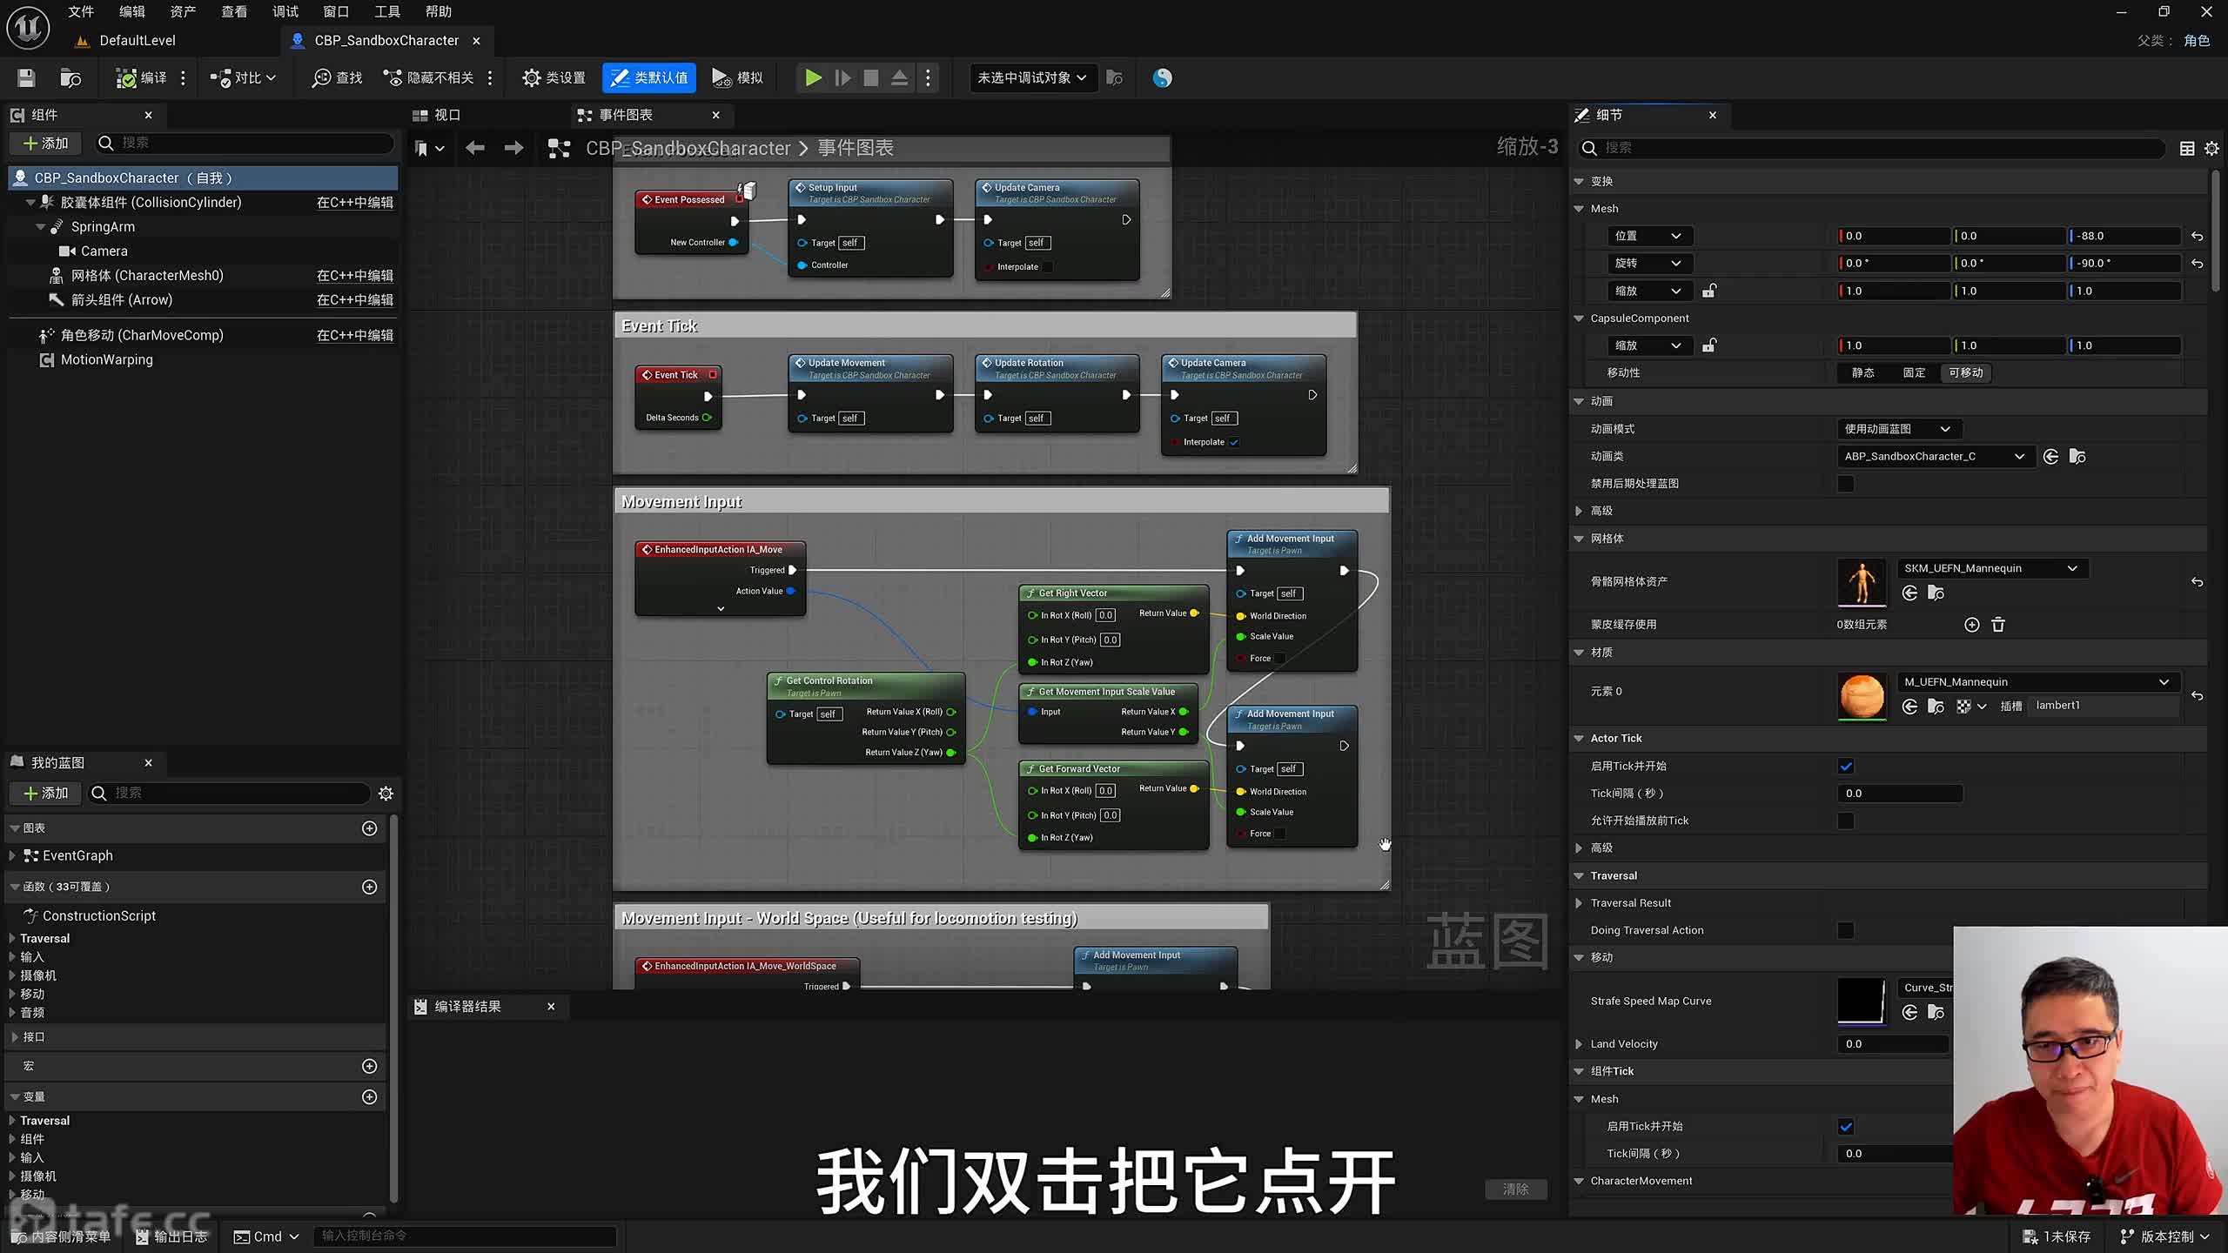Open the 窗口 menu

pos(335,11)
